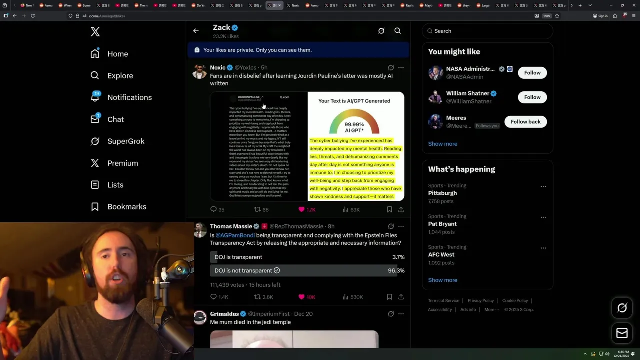Follow NASA Administrator account
640x360 pixels.
pos(532,73)
